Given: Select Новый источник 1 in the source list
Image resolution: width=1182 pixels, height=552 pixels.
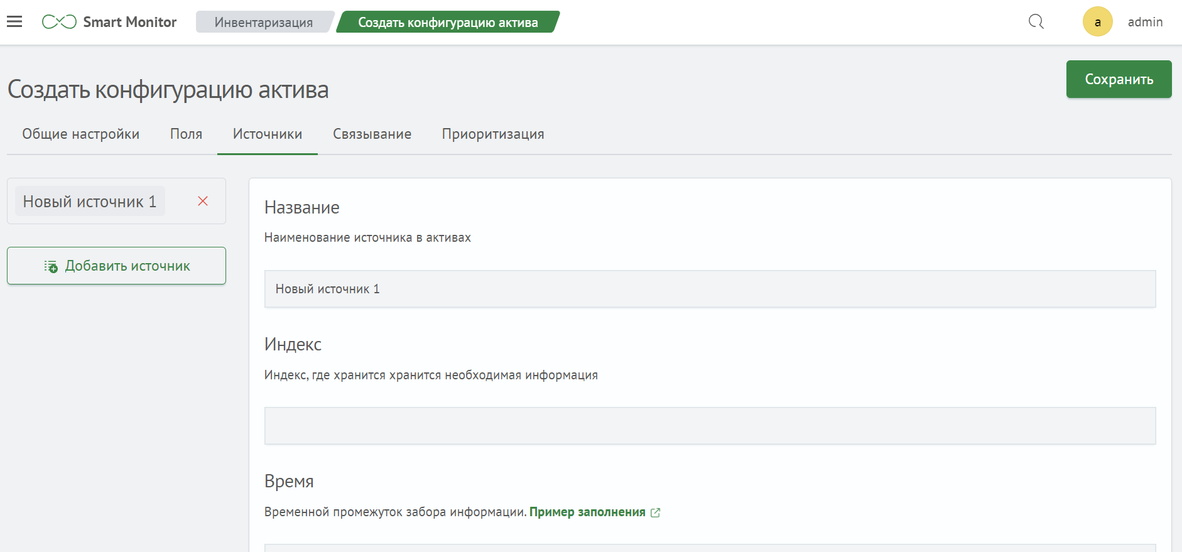Looking at the screenshot, I should coord(90,201).
